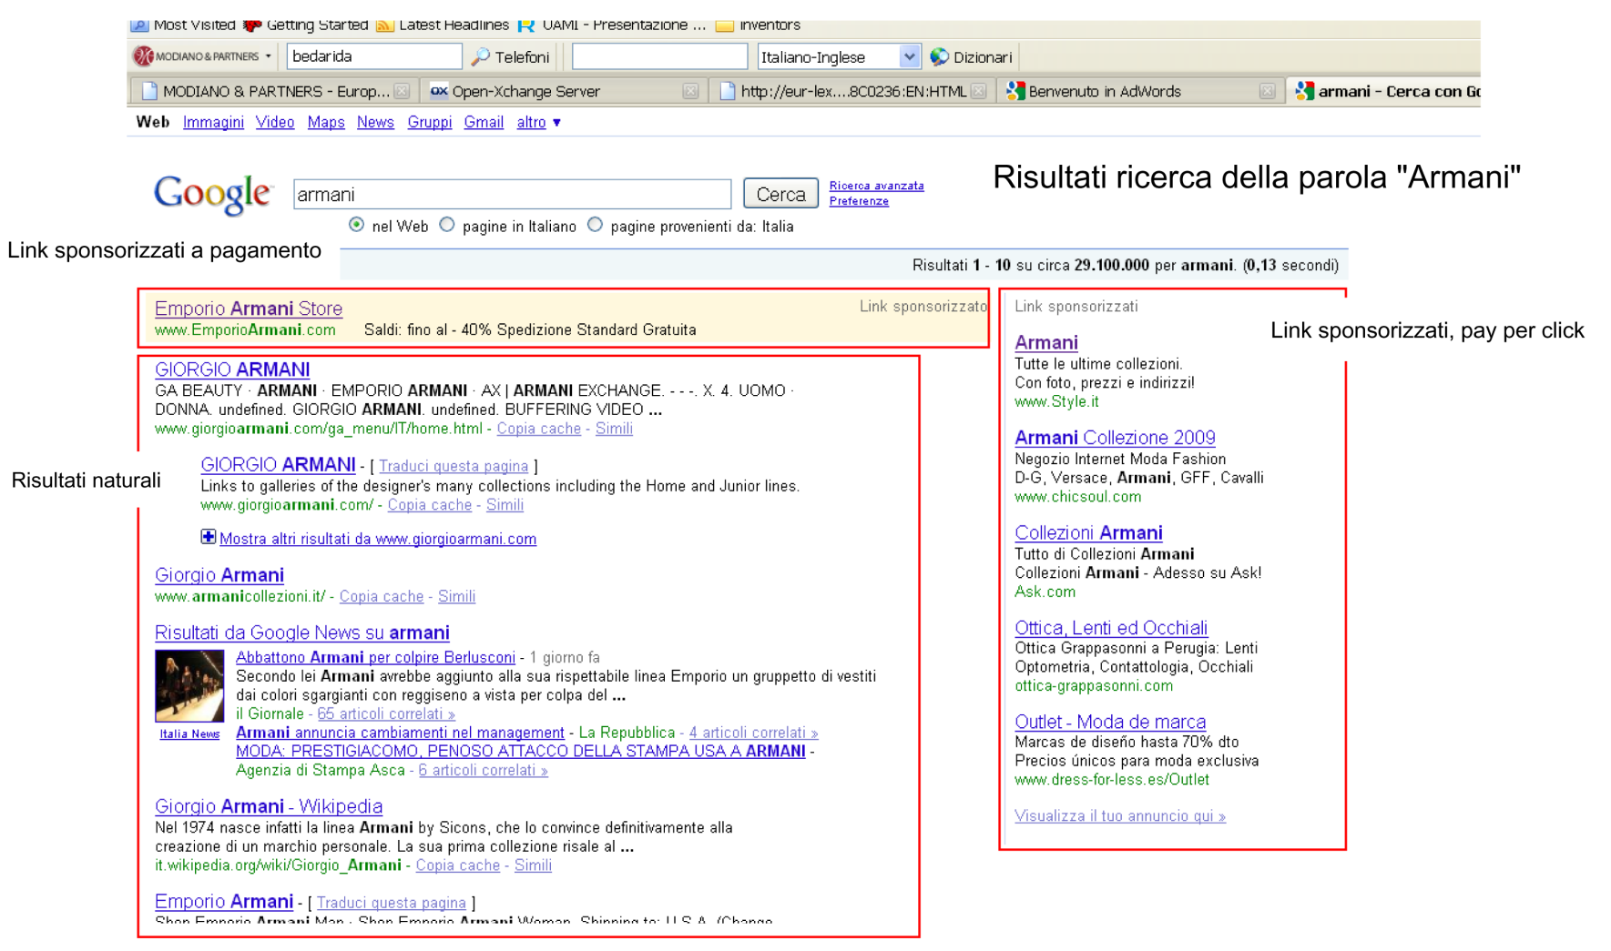Open 'Risultati da Google News su armani'

pos(302,632)
